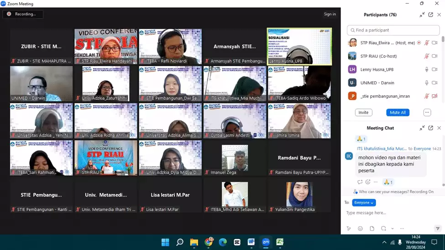Image resolution: width=445 pixels, height=250 pixels.
Task: Toggle camera for STP Riau_Elwira host row
Action: tap(435, 42)
